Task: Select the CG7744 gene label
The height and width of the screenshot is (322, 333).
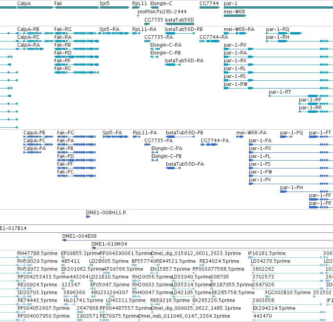Action: [x=209, y=4]
